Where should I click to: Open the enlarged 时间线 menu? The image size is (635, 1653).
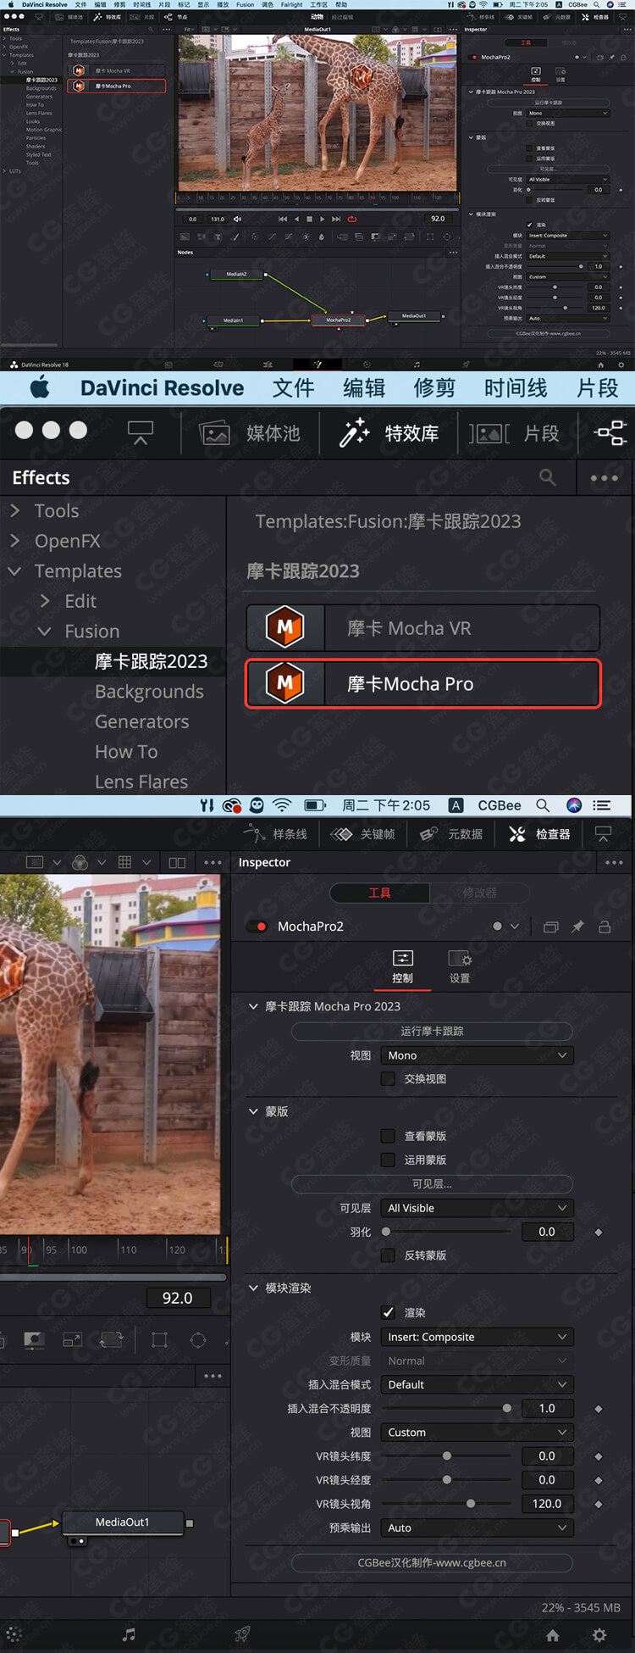pos(516,388)
